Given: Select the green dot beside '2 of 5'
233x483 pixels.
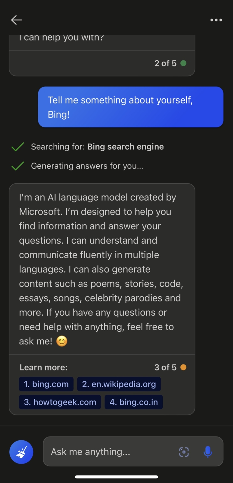Looking at the screenshot, I should tap(183, 63).
